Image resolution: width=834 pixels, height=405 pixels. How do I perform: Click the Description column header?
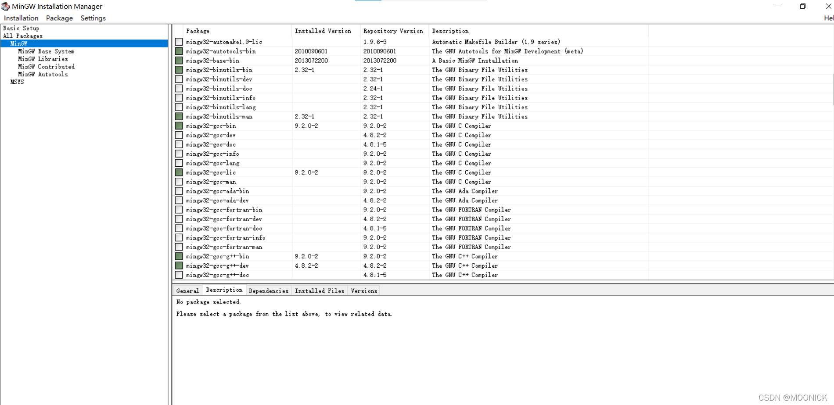(x=538, y=31)
